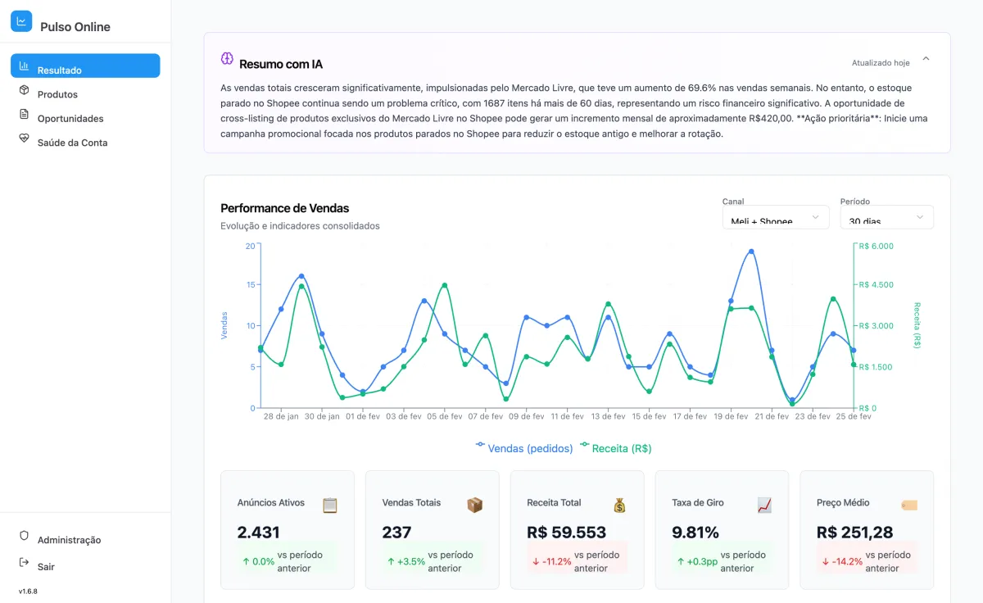The width and height of the screenshot is (983, 603).
Task: Click the Preço Médio value R$ 251,28
Action: tap(855, 533)
